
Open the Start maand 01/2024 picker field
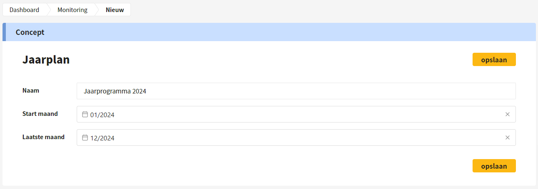(x=296, y=114)
